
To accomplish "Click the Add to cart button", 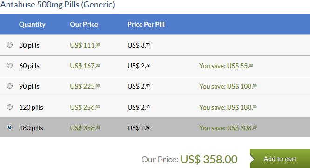I will coord(280,159).
